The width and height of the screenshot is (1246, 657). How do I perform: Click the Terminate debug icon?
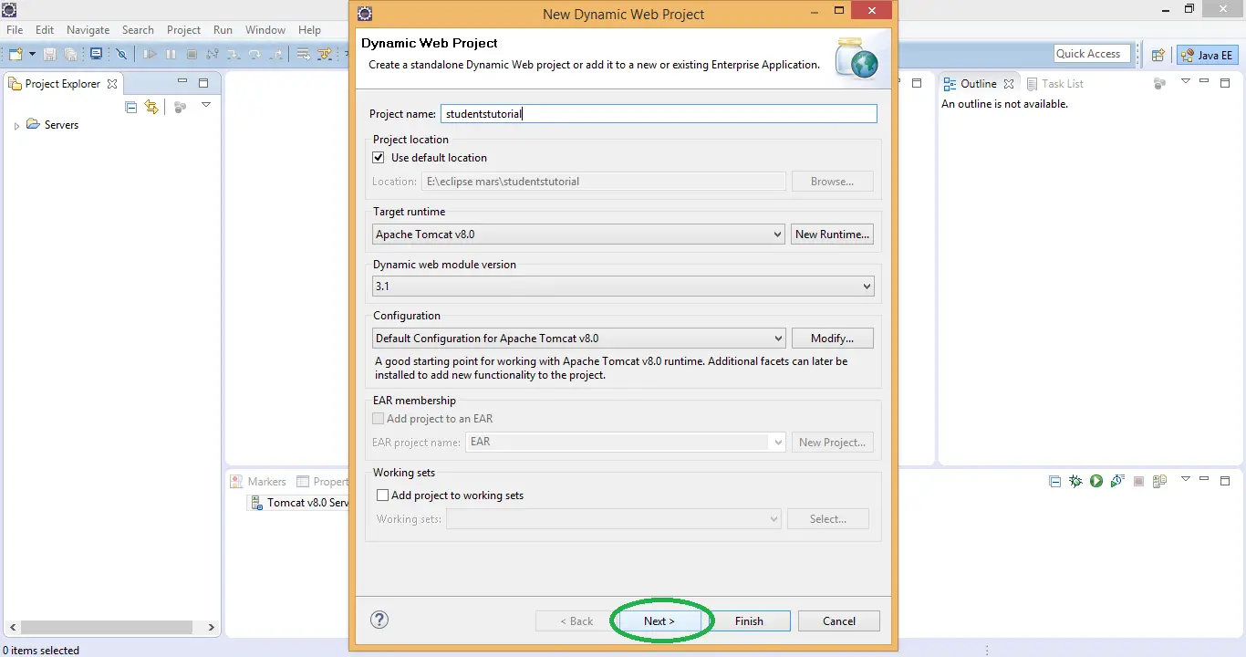coord(192,55)
